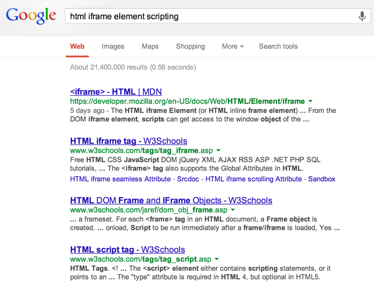This screenshot has width=374, height=290.
Task: Open HTML iframe tag - W3Schools result
Action: click(x=129, y=141)
